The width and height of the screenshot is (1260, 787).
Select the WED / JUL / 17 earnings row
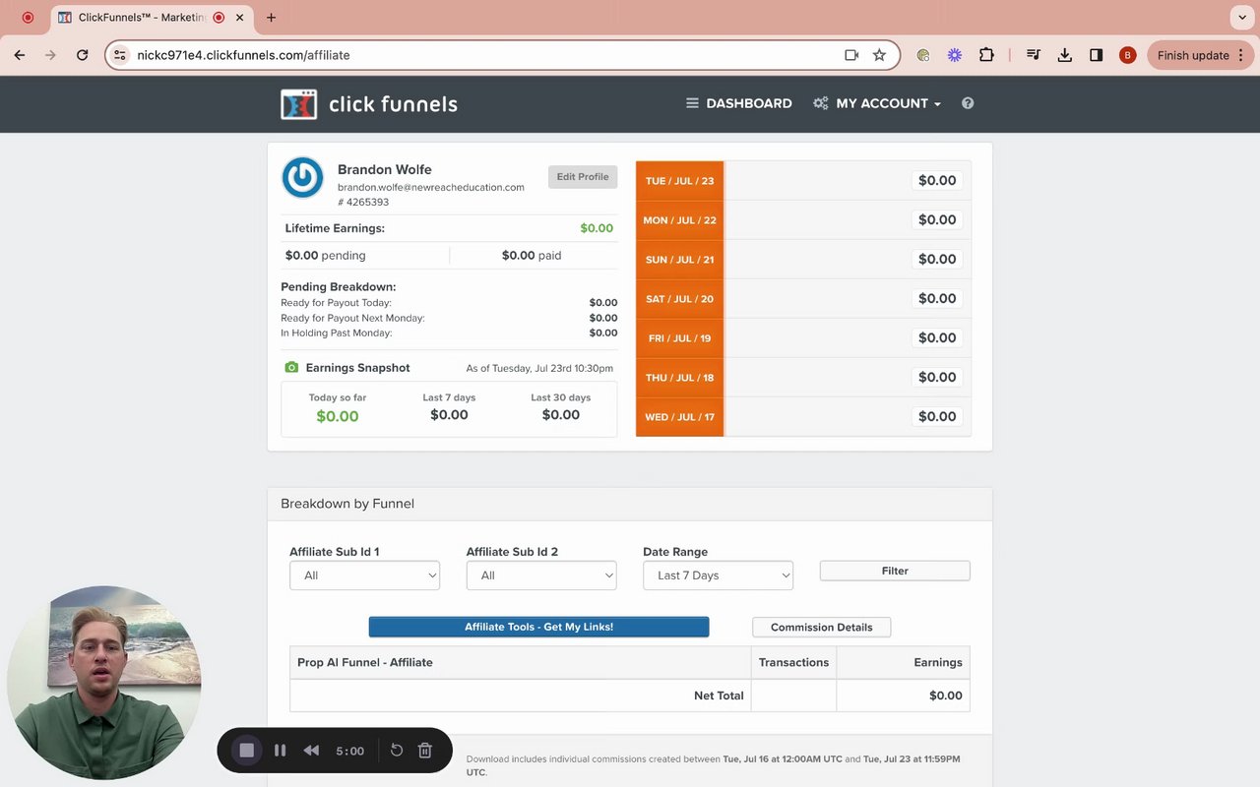click(x=803, y=417)
